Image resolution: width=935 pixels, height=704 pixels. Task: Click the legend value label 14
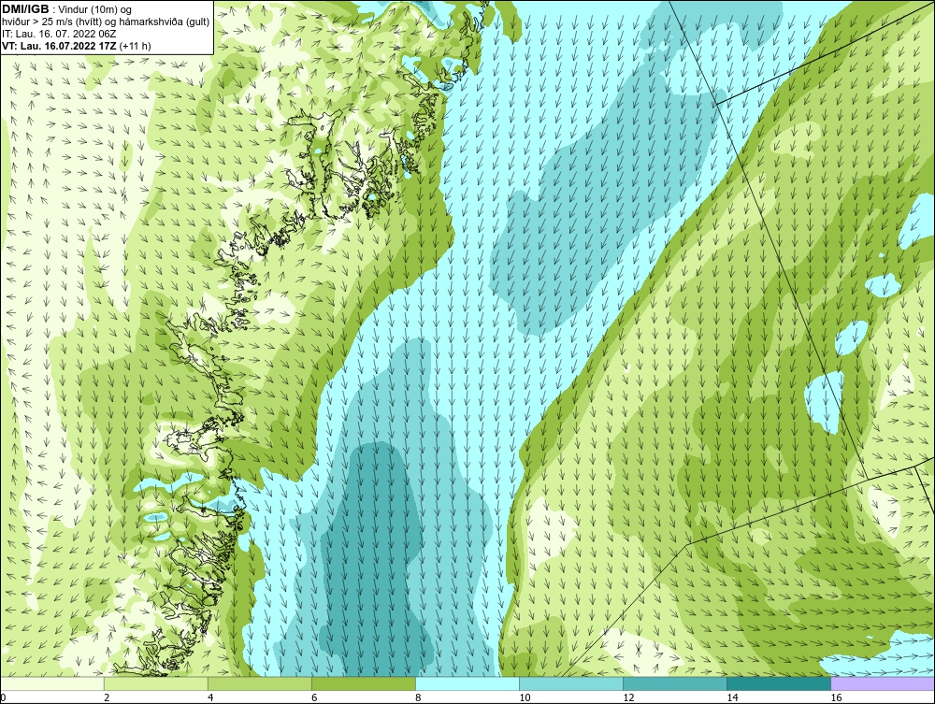tap(732, 698)
